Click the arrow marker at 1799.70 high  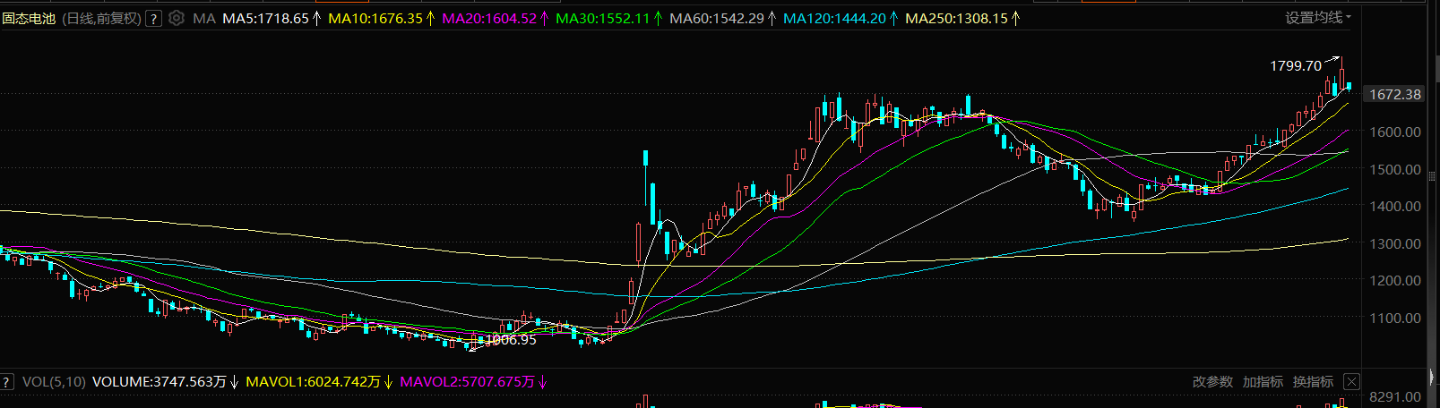[x=1332, y=60]
